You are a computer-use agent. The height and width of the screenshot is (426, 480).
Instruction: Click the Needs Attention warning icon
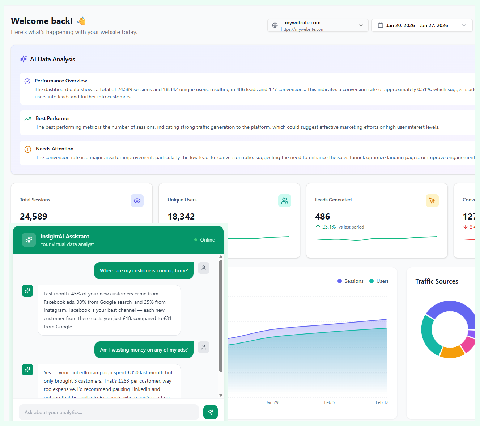pos(28,149)
